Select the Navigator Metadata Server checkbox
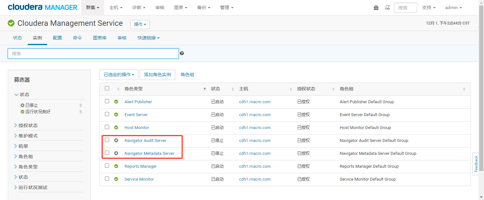Screen dimensions: 484x200 107,153
